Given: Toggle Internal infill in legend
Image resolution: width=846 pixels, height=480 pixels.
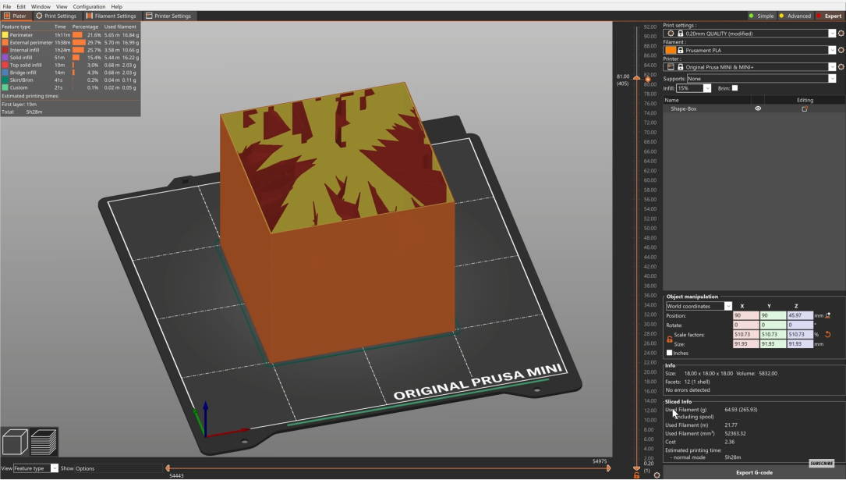Looking at the screenshot, I should coord(20,50).
